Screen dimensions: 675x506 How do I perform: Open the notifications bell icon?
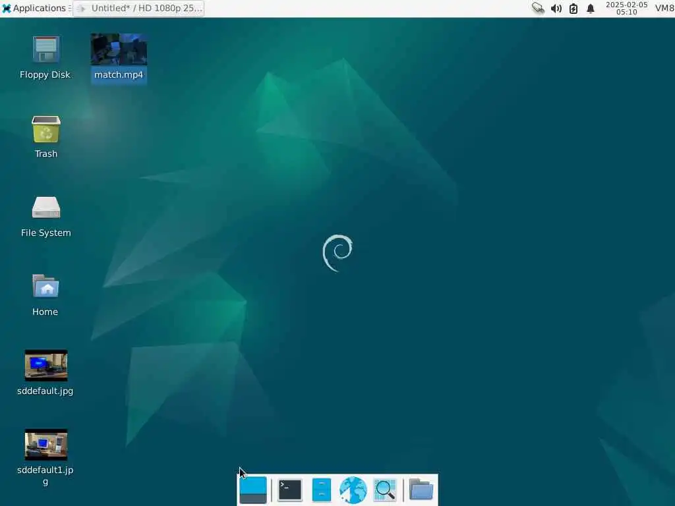591,8
